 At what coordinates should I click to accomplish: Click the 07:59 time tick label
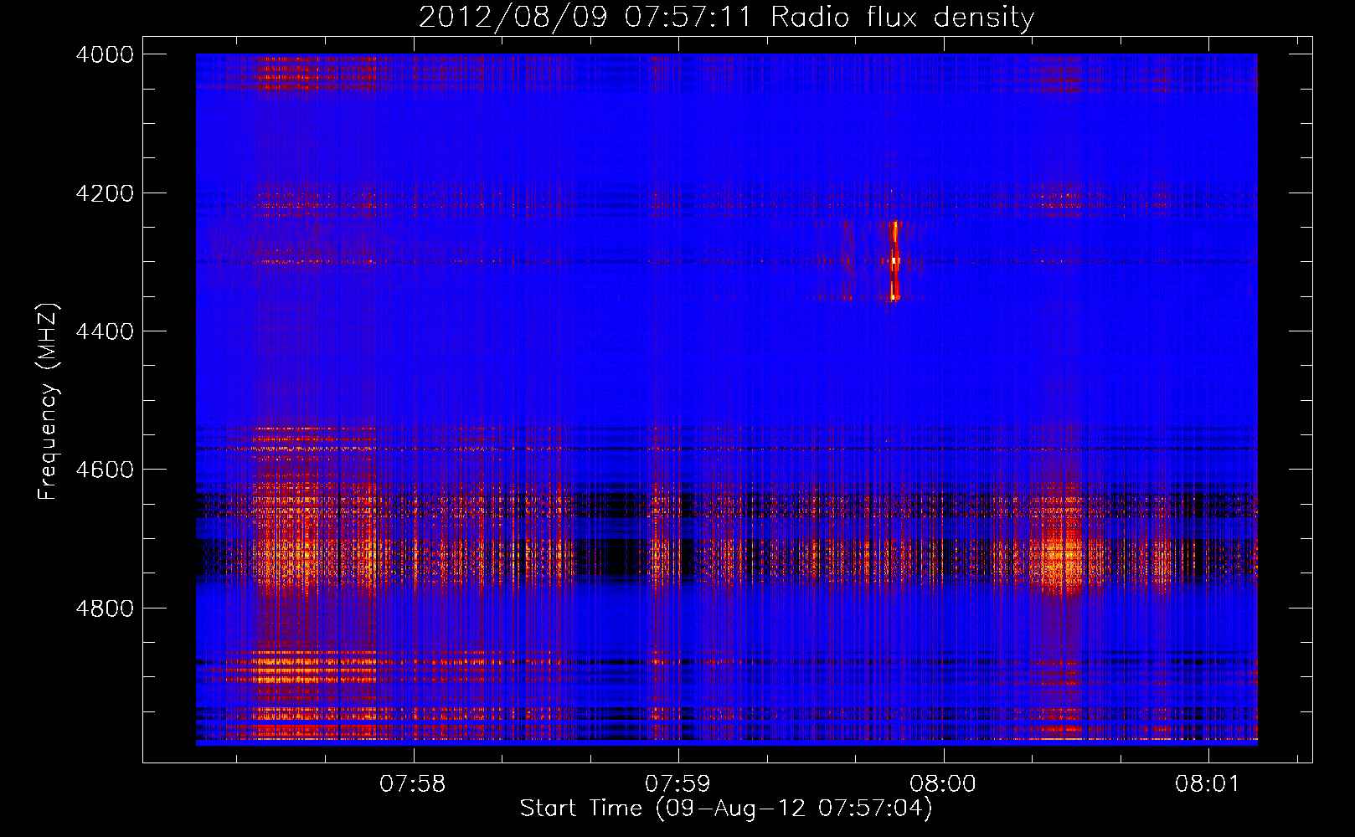(677, 783)
